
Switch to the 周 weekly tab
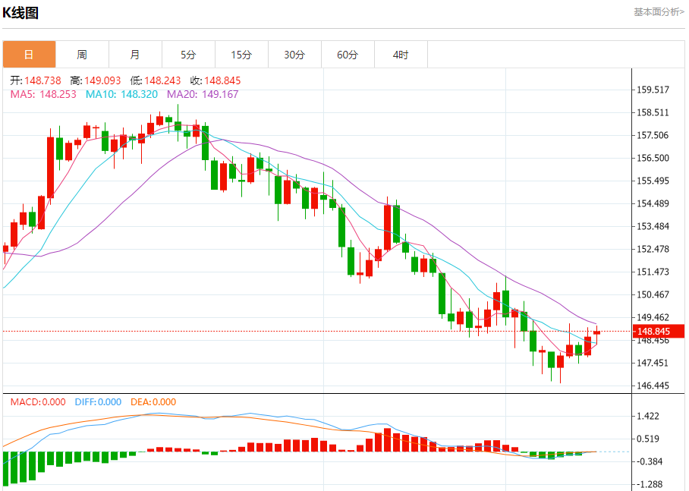[x=82, y=55]
